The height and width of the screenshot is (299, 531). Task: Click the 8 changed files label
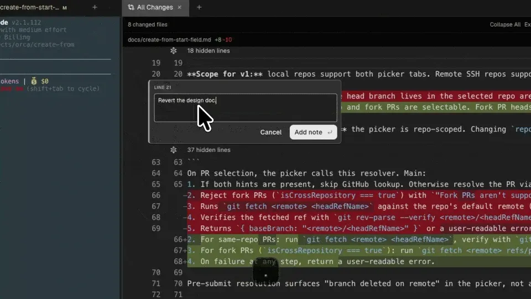coord(147,24)
